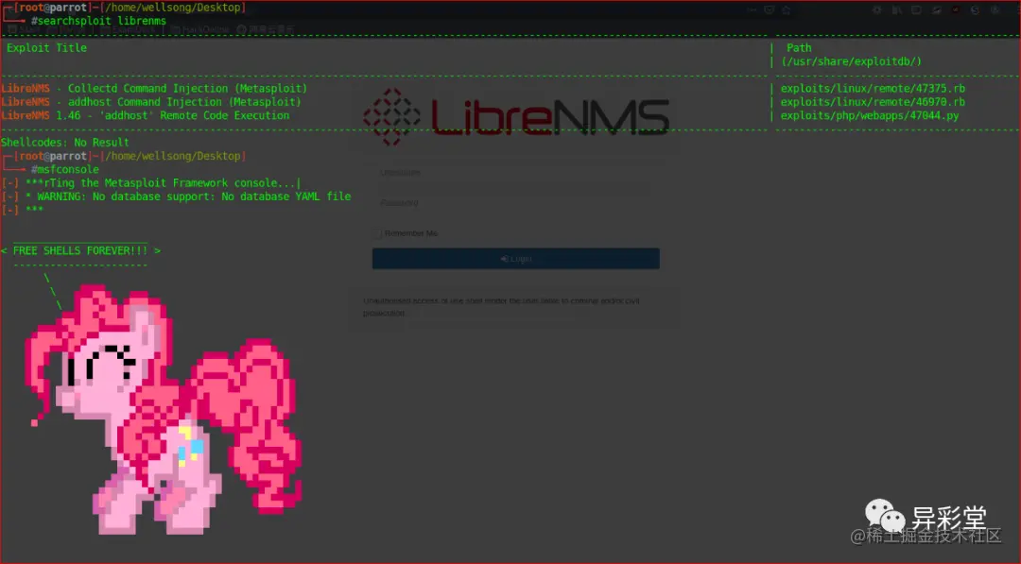Click 'Collectd Command Injection (Metasploit)' line

[x=154, y=89]
